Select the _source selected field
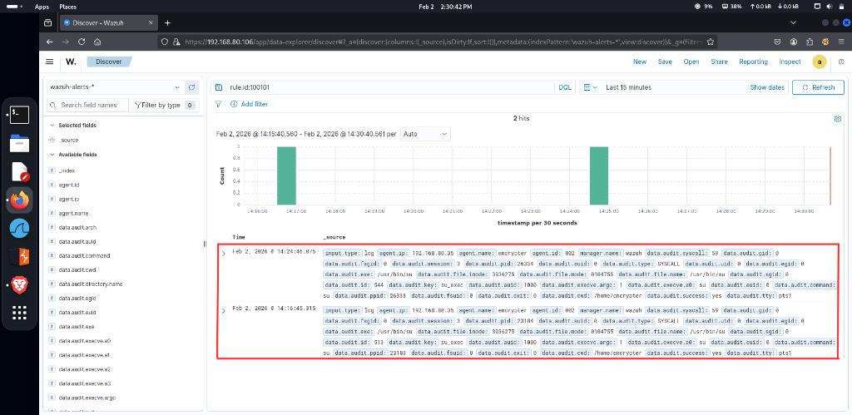Screen dimensions: 852x415 click(x=68, y=141)
